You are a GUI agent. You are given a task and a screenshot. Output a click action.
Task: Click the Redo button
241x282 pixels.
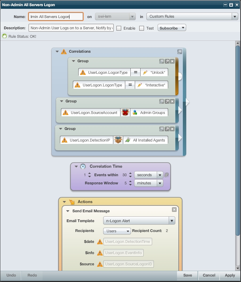pyautogui.click(x=32, y=275)
